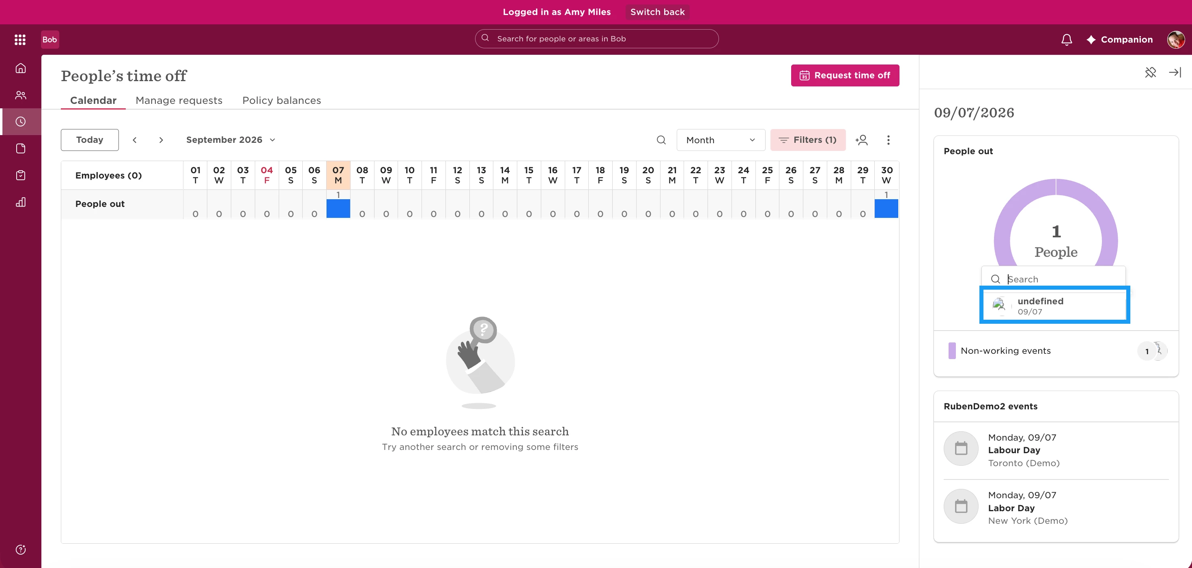Switch to the Policy balances tab

click(281, 100)
